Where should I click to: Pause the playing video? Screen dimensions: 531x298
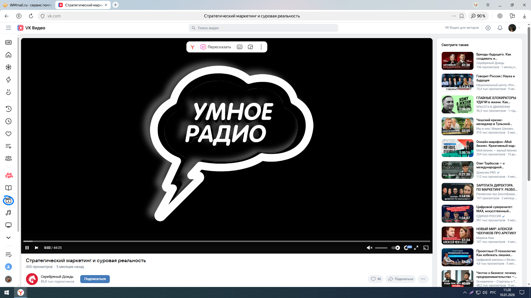coord(27,248)
